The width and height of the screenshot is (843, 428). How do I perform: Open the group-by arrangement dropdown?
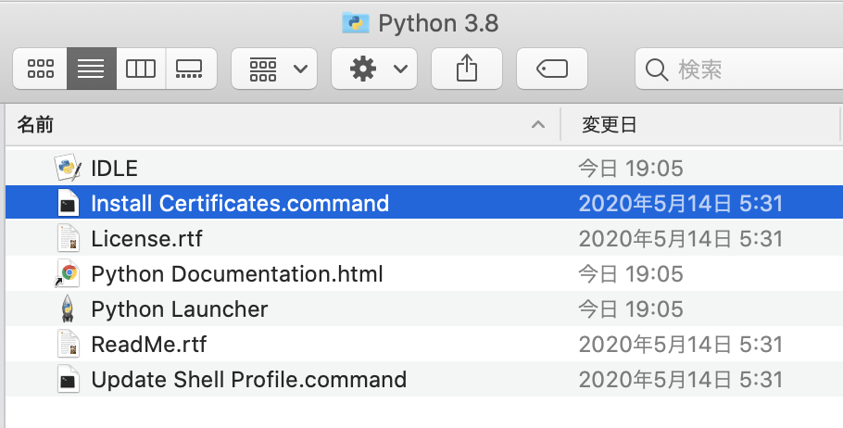274,69
